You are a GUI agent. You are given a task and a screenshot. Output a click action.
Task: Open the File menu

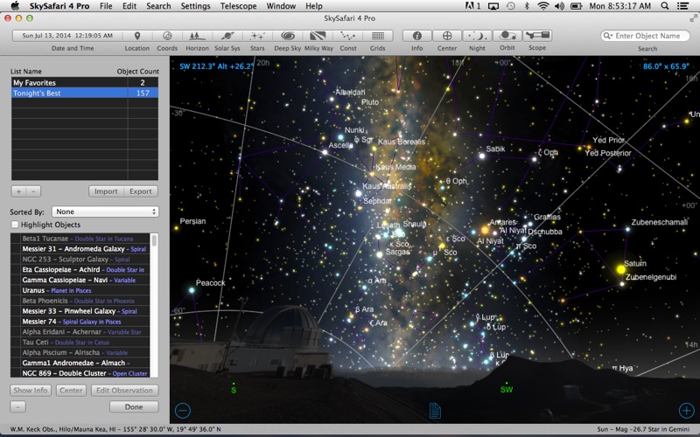[106, 6]
